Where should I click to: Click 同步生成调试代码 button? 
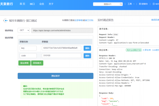tap(134, 50)
